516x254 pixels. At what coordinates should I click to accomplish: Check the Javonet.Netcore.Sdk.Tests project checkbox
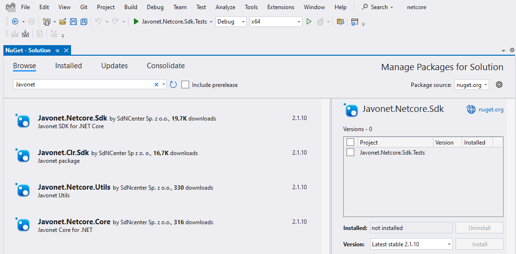point(350,153)
